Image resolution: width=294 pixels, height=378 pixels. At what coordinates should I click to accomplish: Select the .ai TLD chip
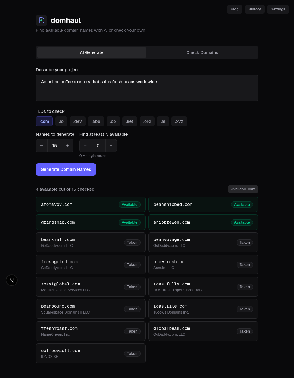(x=163, y=121)
